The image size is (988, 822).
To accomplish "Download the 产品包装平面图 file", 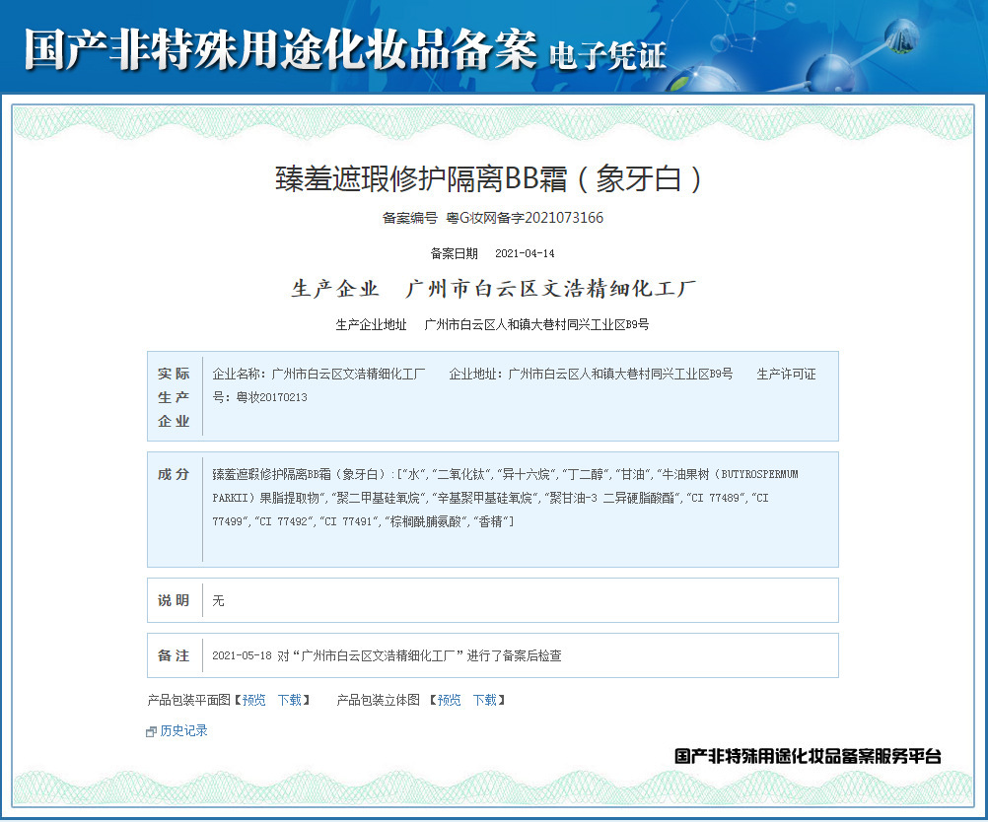I will point(290,700).
